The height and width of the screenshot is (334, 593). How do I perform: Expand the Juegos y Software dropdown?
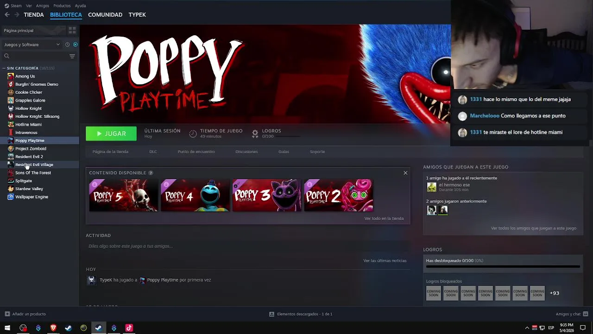pos(32,45)
